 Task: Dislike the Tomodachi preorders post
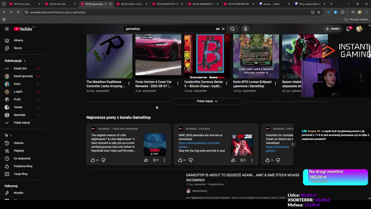[x=278, y=160]
